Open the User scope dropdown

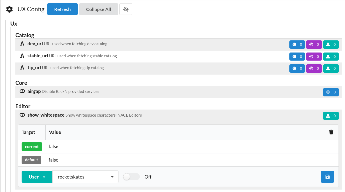coord(37,177)
